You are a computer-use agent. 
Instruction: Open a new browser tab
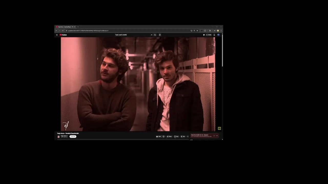pyautogui.click(x=78, y=27)
